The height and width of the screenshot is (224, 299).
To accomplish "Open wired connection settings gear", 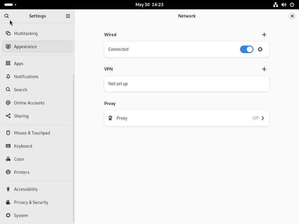I will (260, 49).
